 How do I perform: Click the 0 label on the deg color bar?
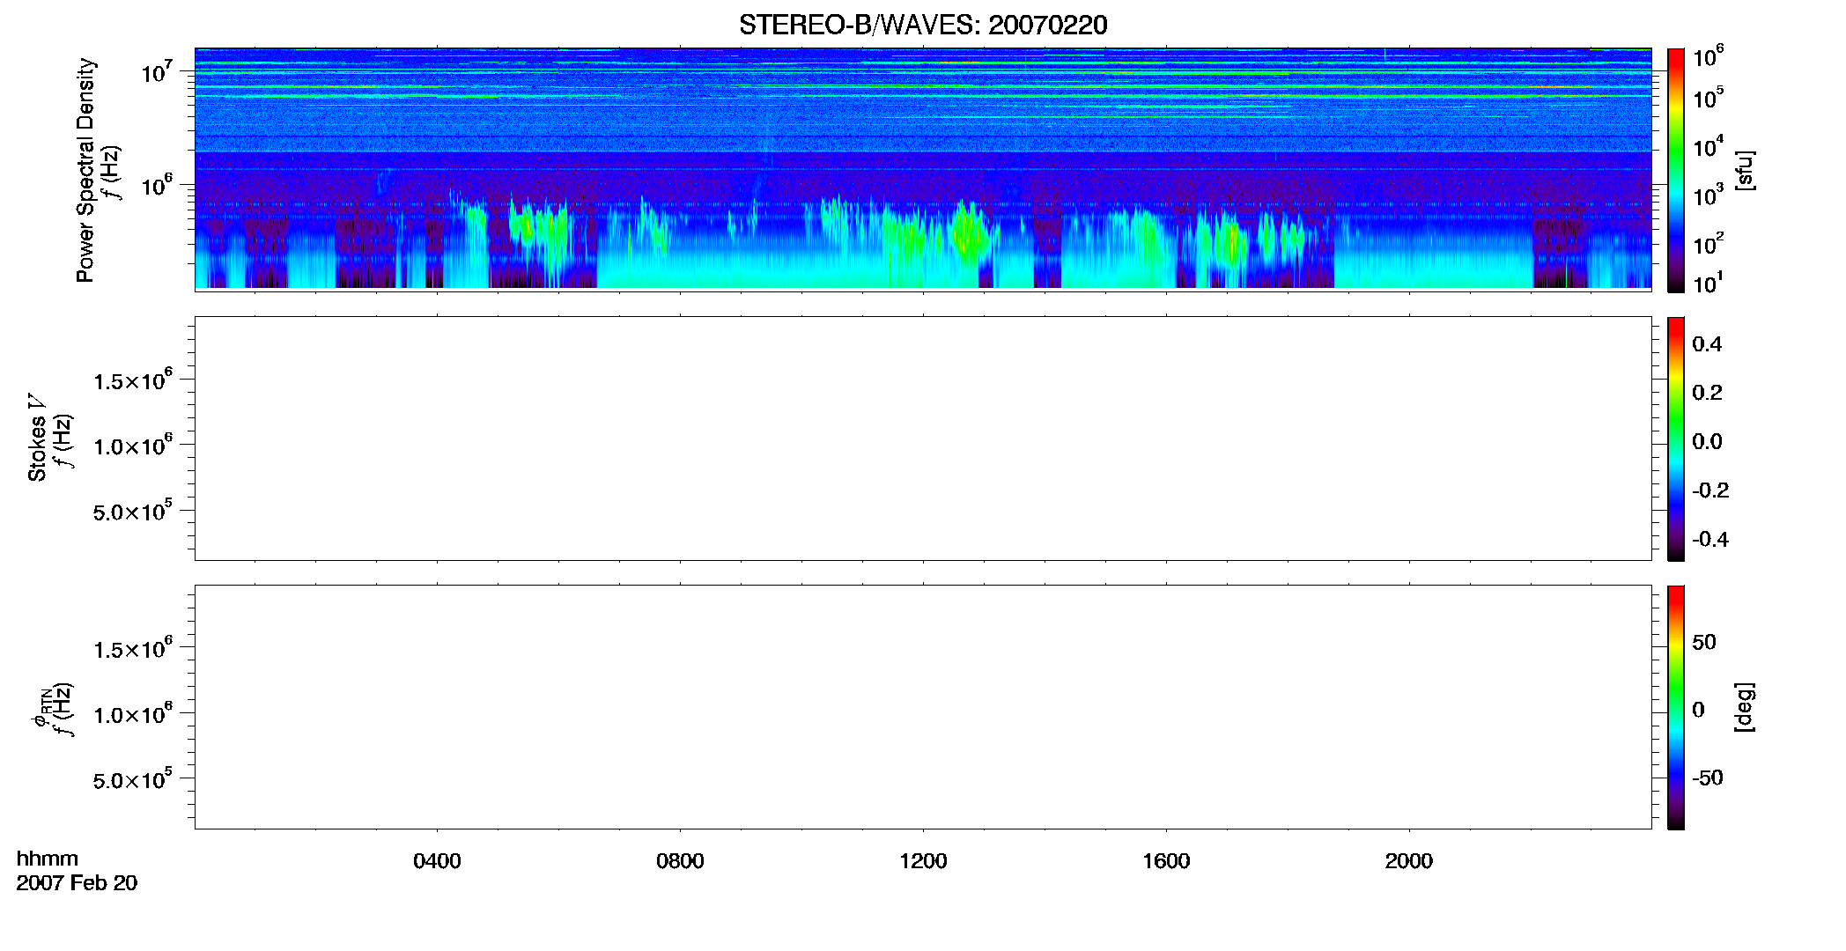[x=1698, y=710]
